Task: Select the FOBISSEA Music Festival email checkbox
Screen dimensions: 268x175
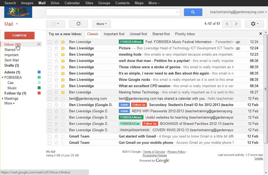Action: [49, 42]
